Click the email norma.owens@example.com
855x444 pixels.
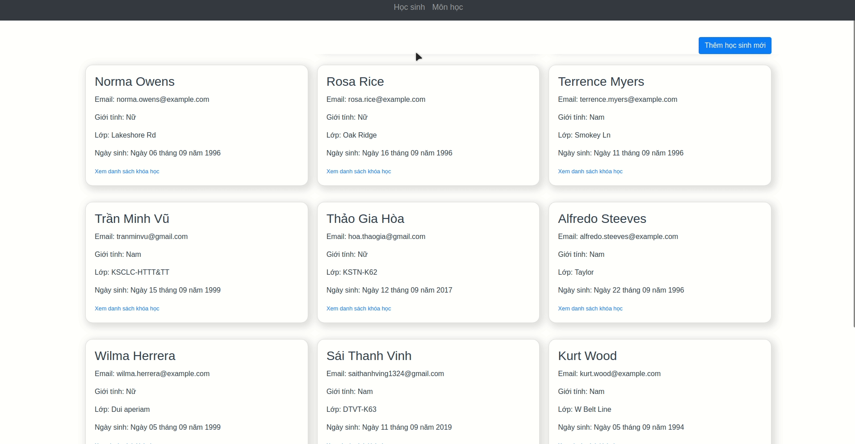click(163, 100)
